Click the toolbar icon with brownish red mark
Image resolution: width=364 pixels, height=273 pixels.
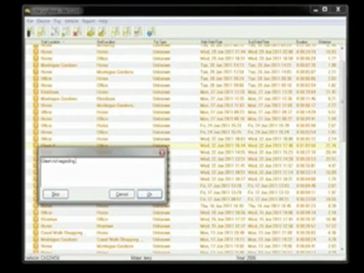coord(138,32)
